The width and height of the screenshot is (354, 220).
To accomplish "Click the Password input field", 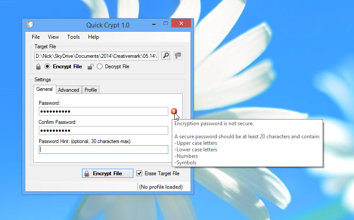I will [103, 111].
